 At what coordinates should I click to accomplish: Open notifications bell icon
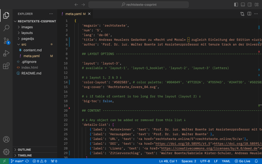256,161
